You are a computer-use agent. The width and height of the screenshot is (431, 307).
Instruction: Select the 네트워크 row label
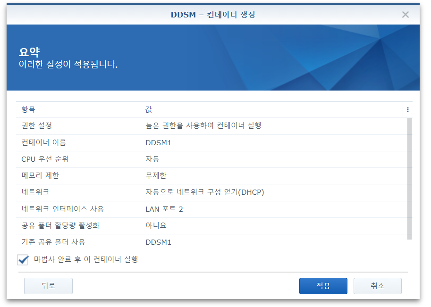(35, 192)
